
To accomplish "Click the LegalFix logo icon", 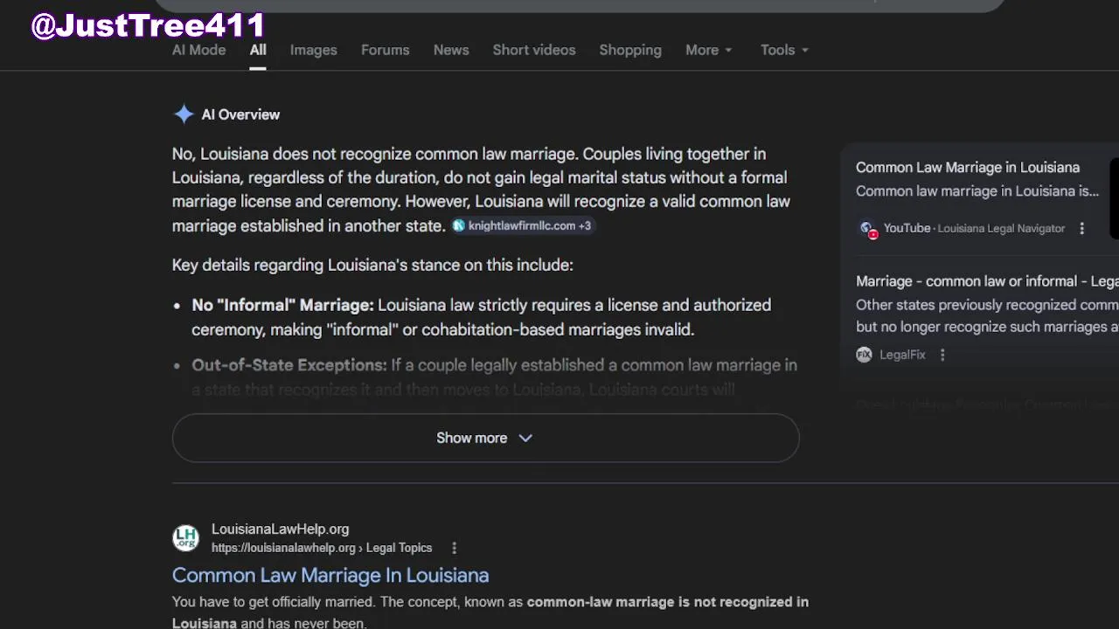I will [x=864, y=355].
